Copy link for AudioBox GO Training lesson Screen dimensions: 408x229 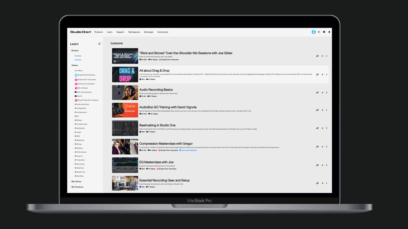pyautogui.click(x=317, y=110)
